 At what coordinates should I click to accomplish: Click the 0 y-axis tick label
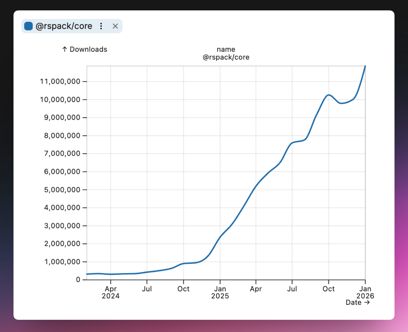[78, 280]
